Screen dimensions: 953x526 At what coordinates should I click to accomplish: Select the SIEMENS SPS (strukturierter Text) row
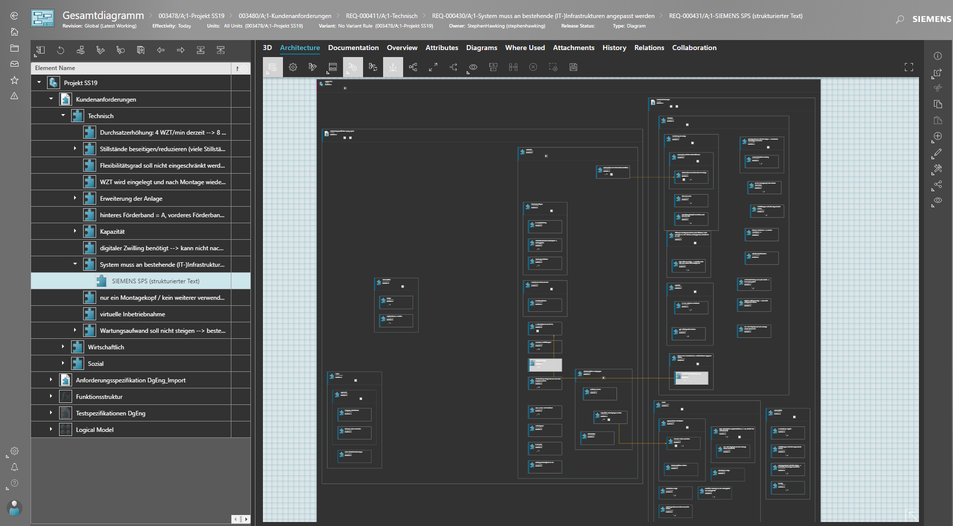point(141,281)
